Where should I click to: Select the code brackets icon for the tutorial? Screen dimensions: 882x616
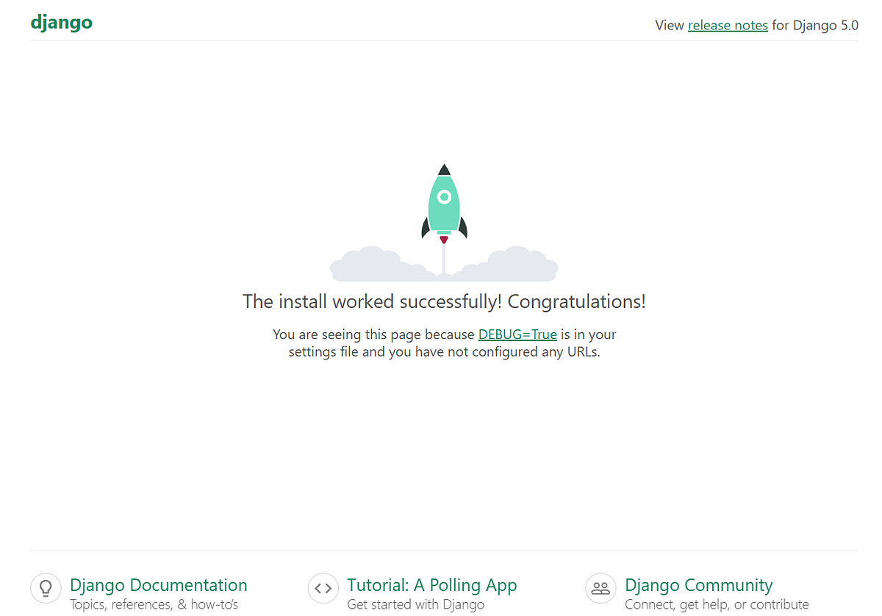323,588
